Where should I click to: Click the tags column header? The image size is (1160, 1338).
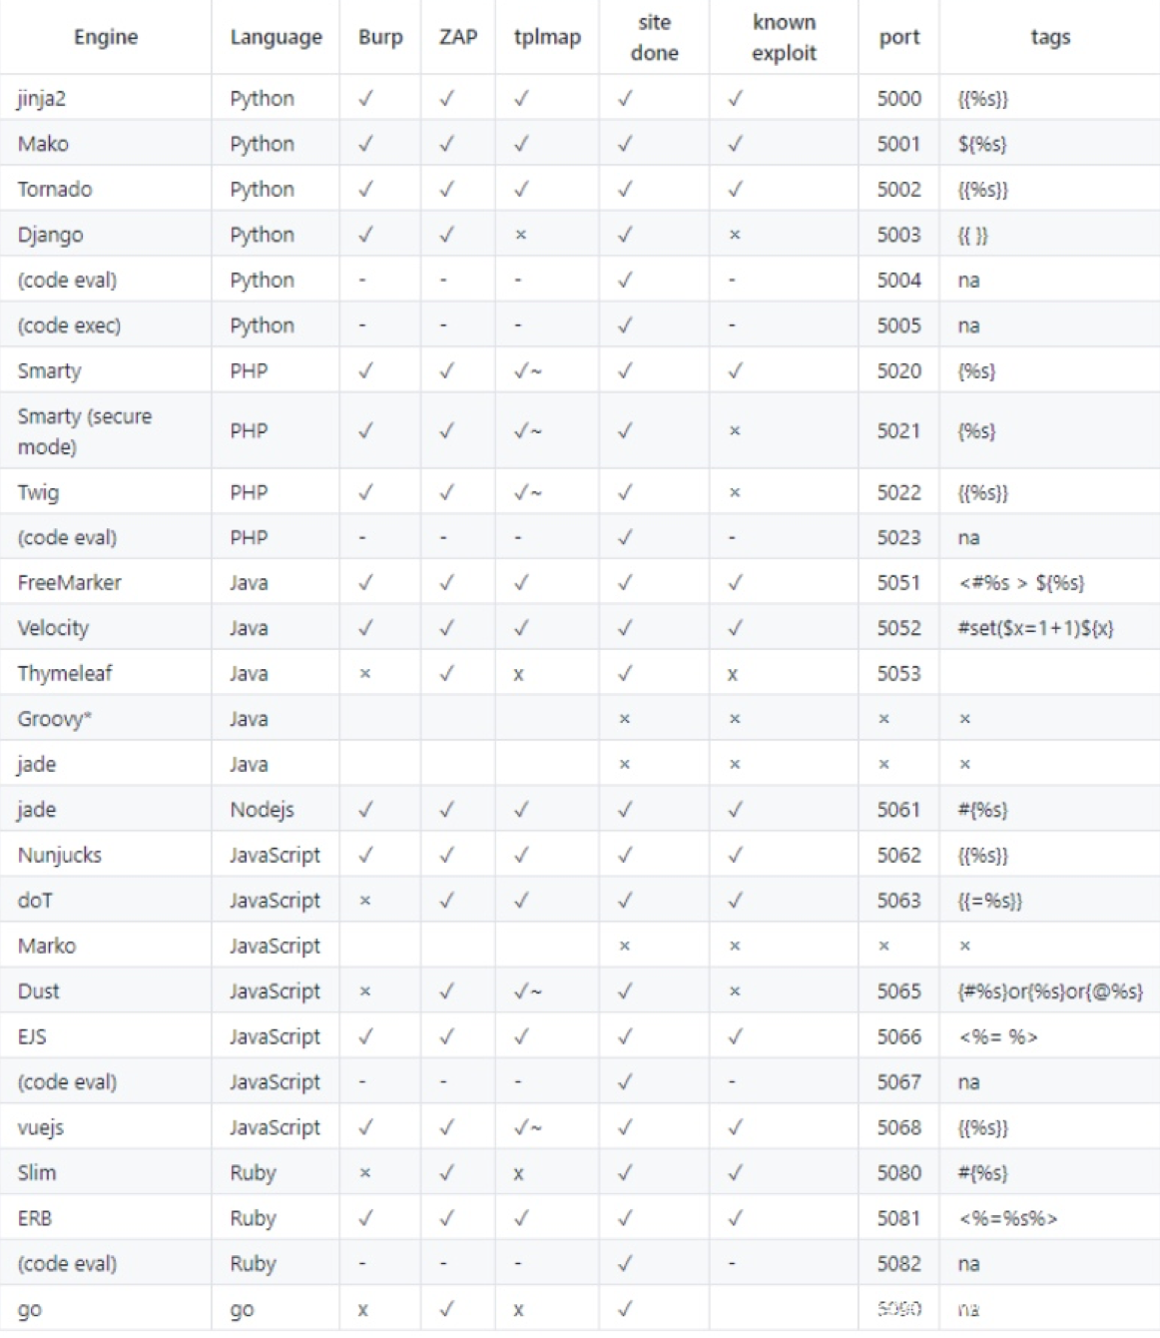[x=1049, y=37]
